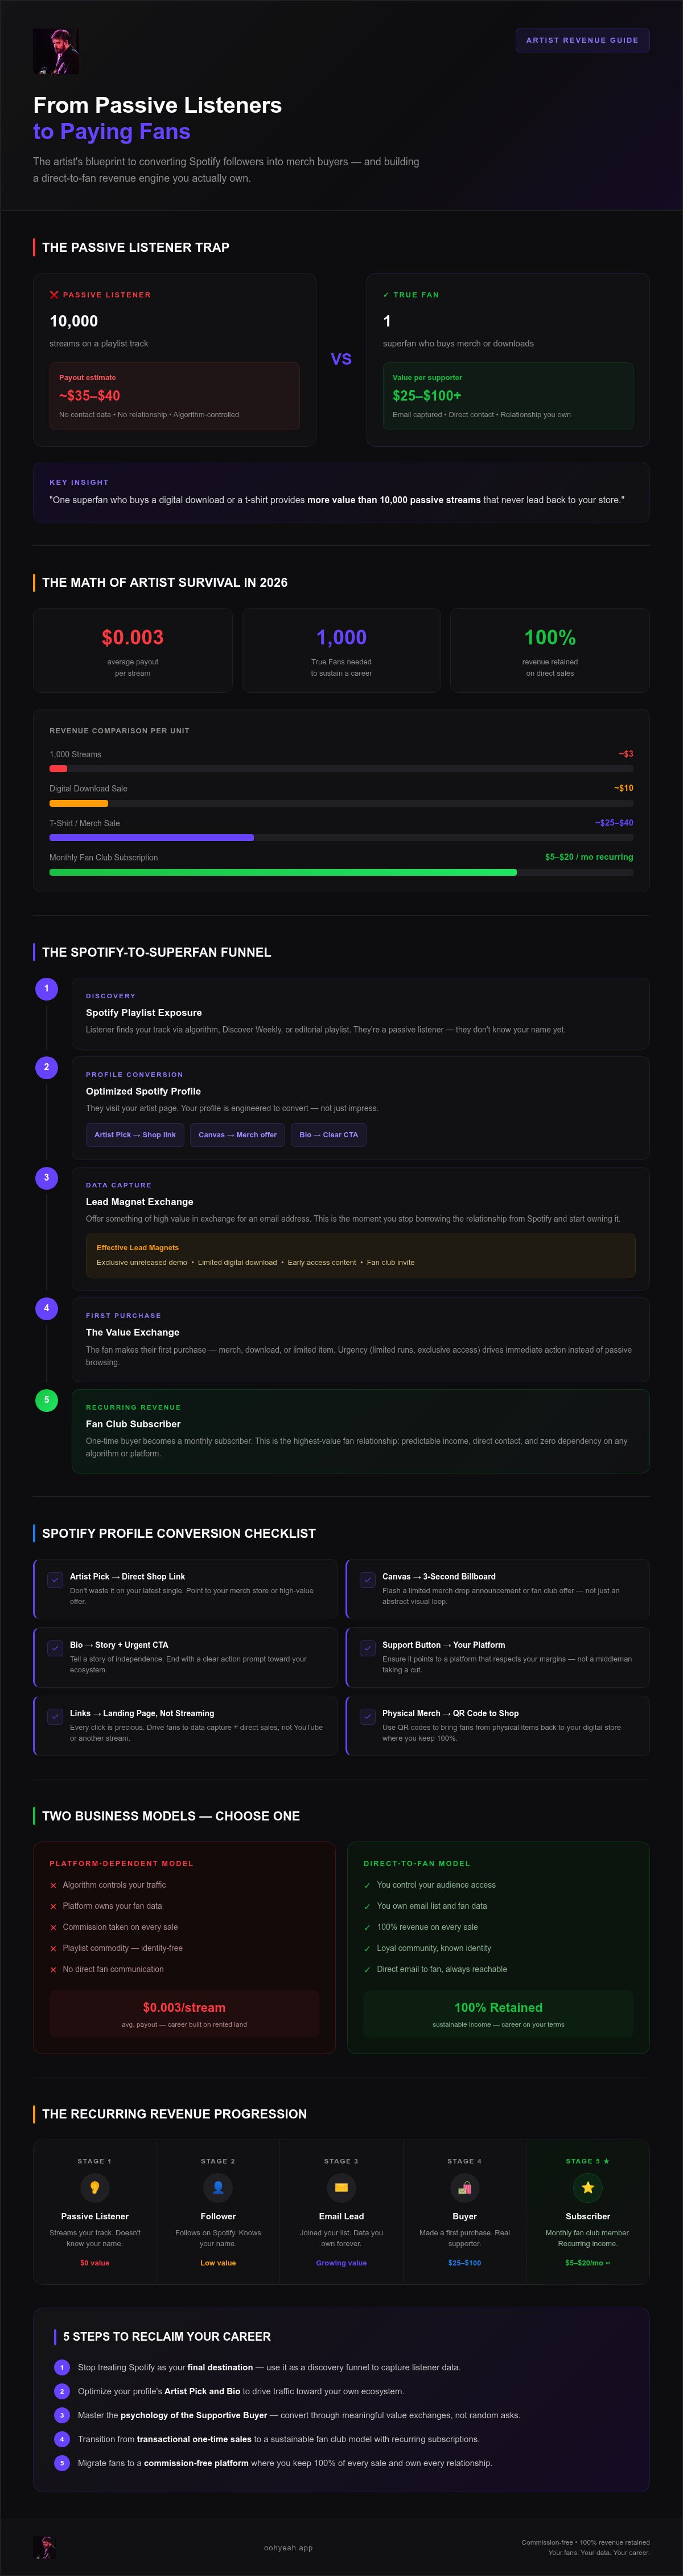Click the step 3 Data Capture circle
683x2576 pixels.
tap(46, 1177)
